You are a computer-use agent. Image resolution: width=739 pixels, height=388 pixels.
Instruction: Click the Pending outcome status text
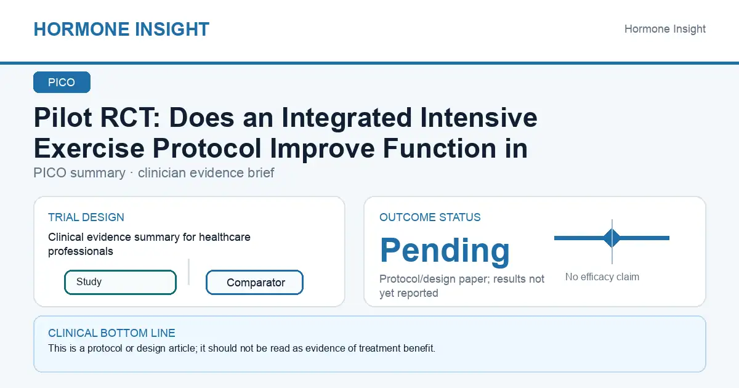pos(445,250)
